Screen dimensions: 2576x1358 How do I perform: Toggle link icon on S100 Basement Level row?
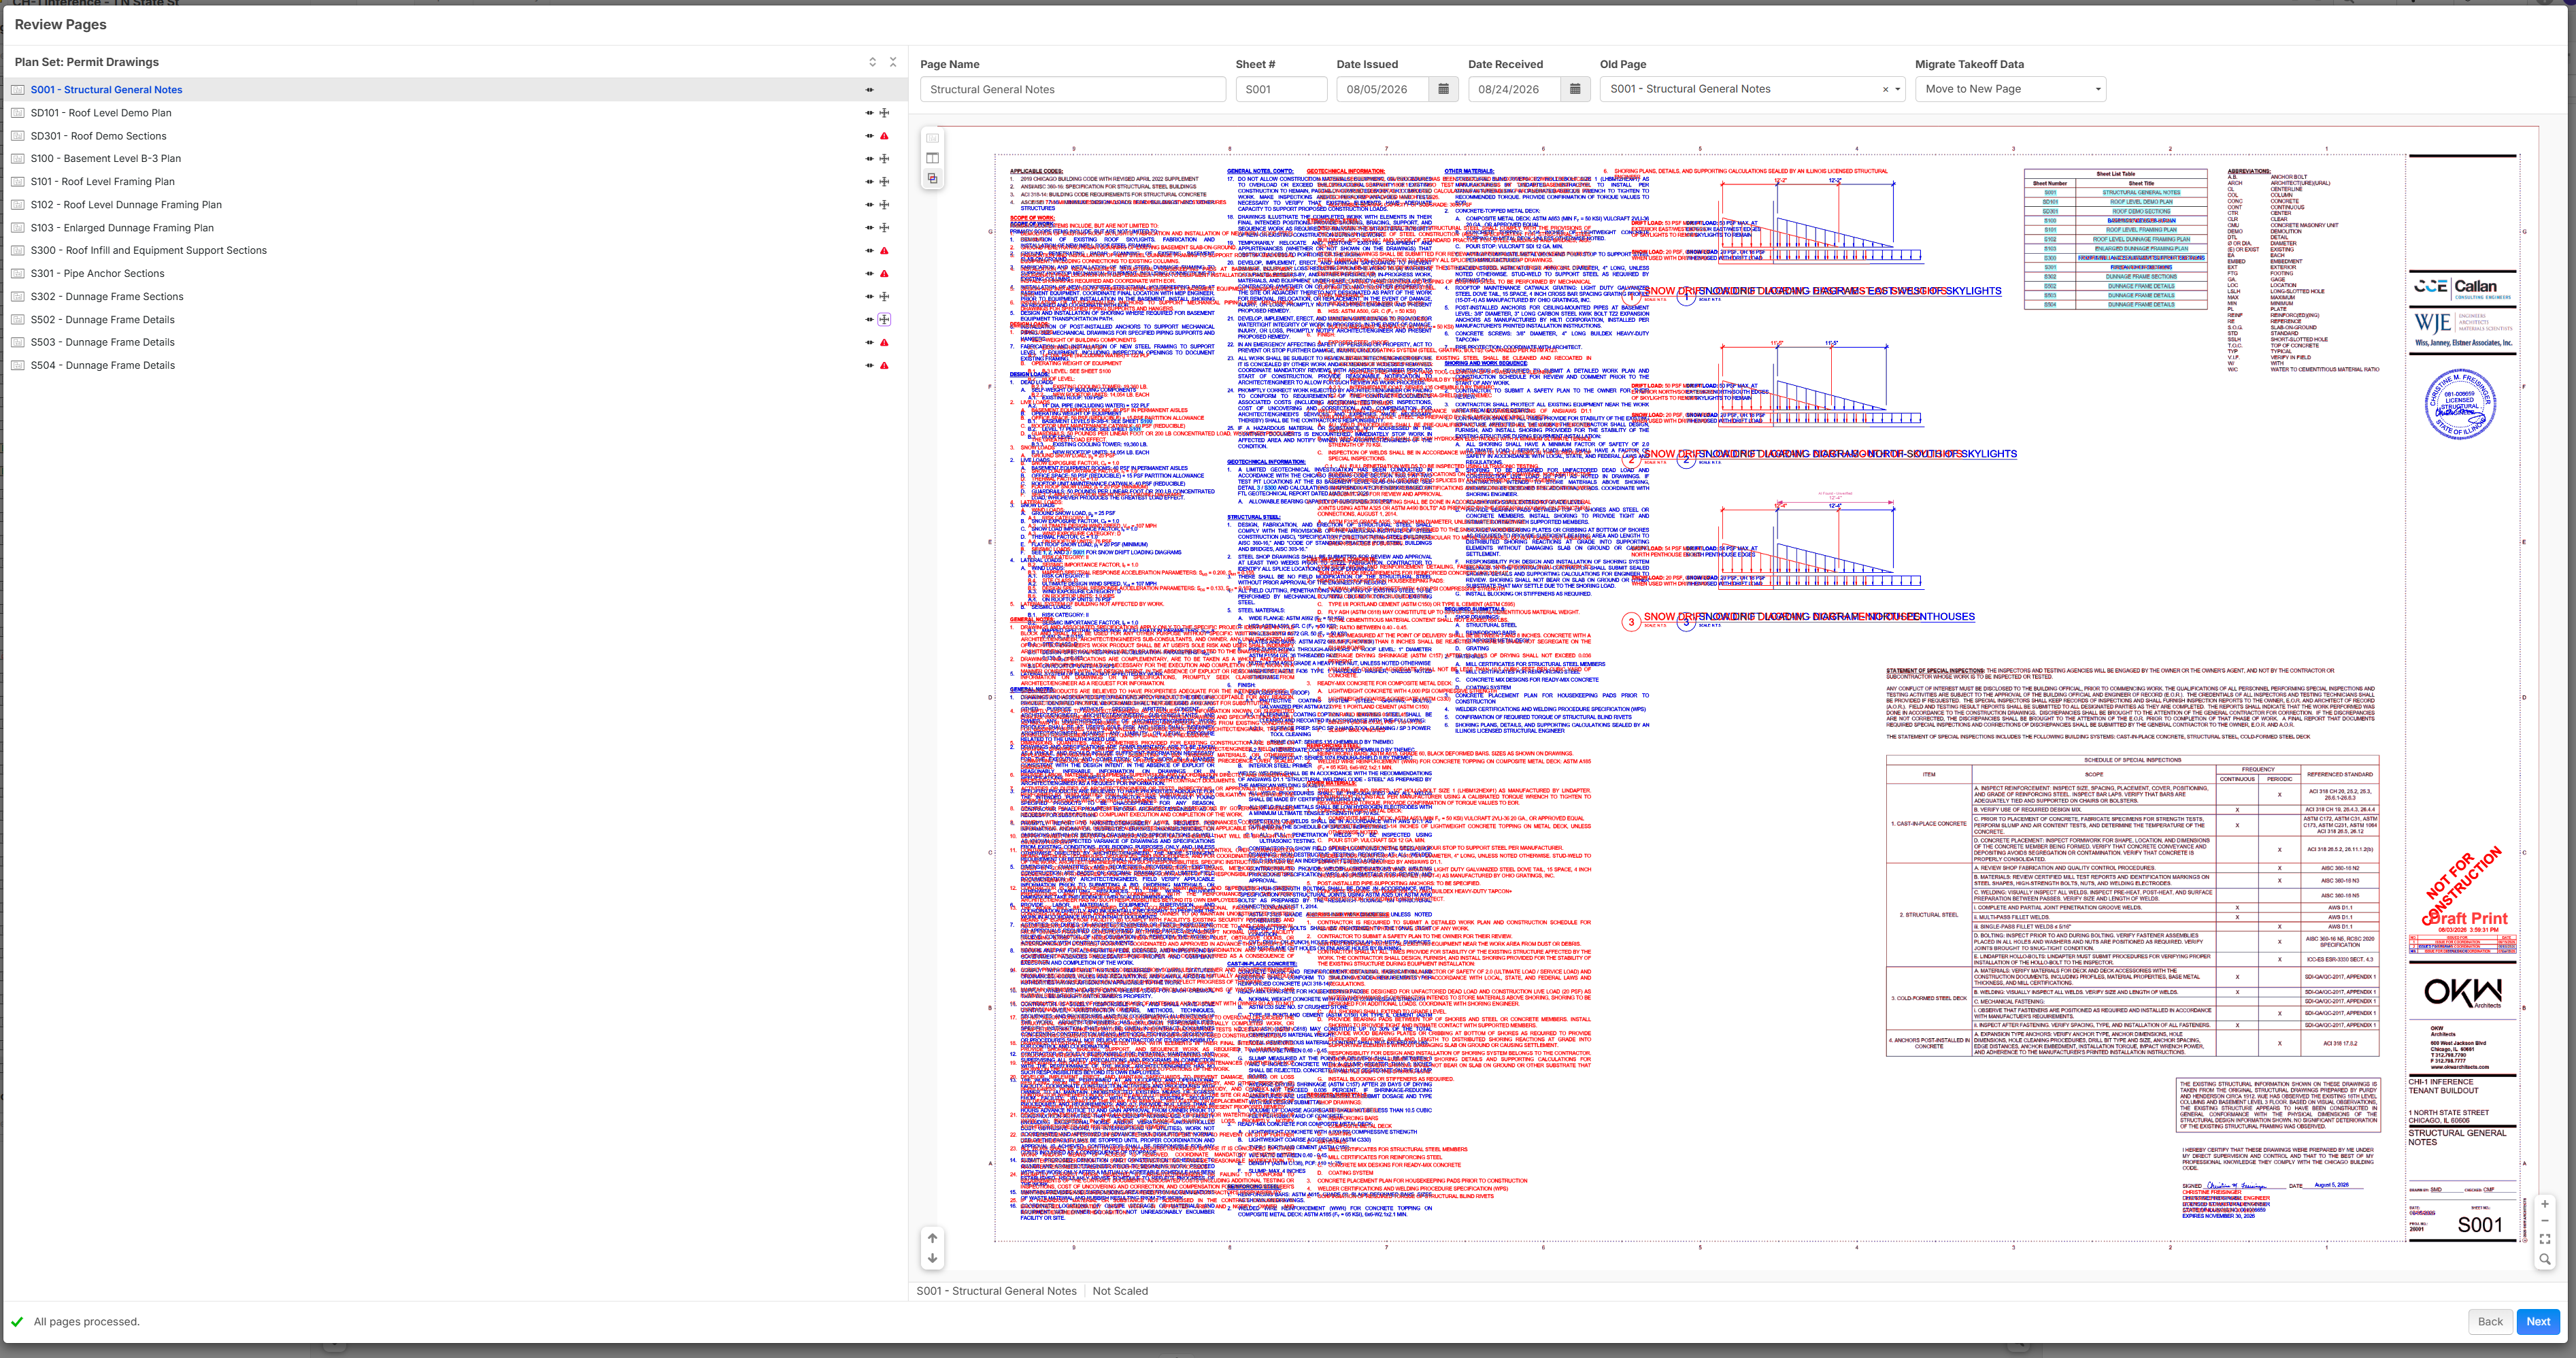coord(869,159)
